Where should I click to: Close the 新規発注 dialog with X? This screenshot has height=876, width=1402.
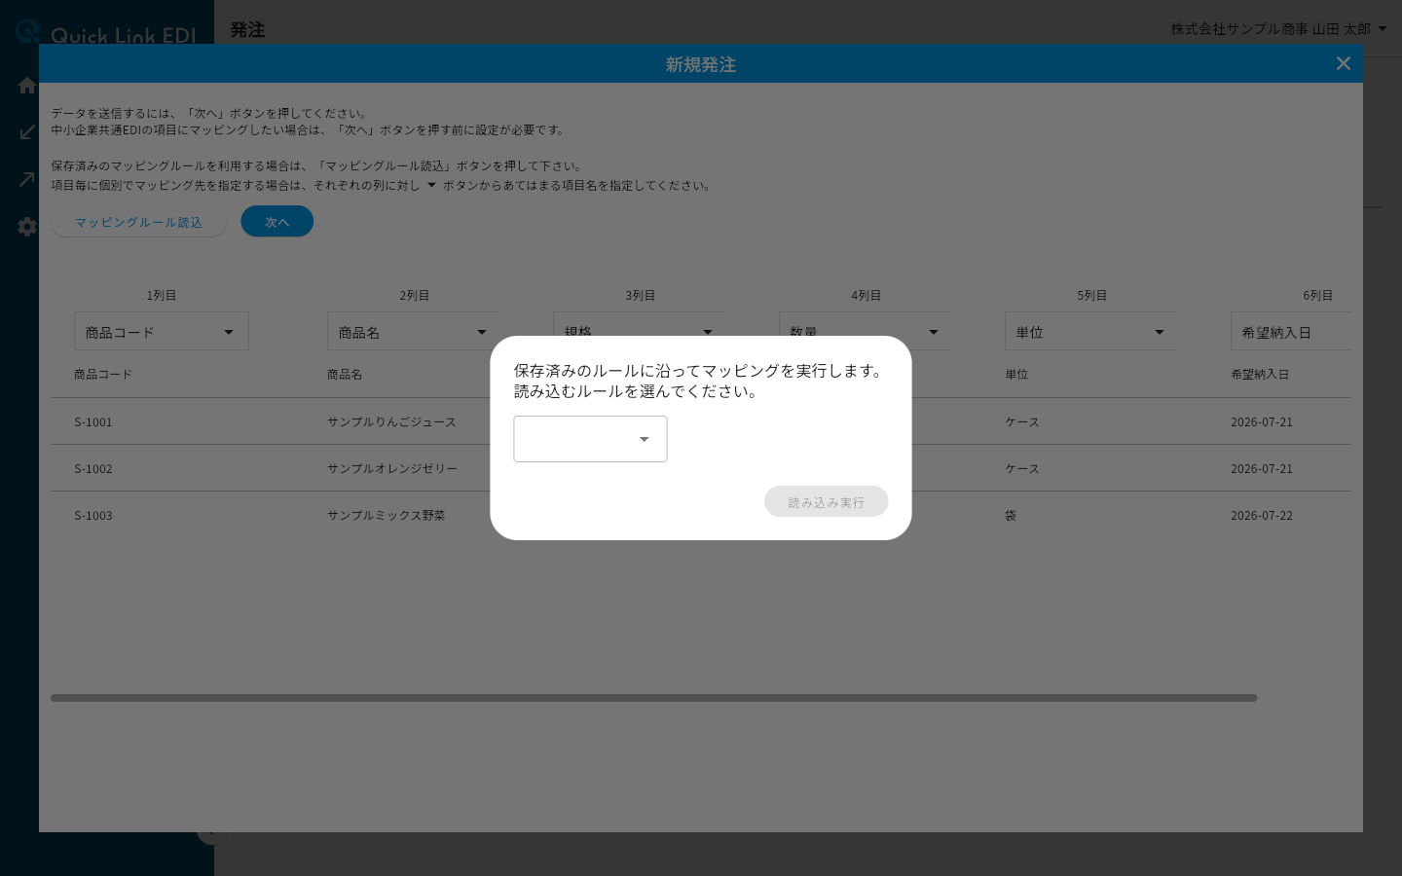1343,63
